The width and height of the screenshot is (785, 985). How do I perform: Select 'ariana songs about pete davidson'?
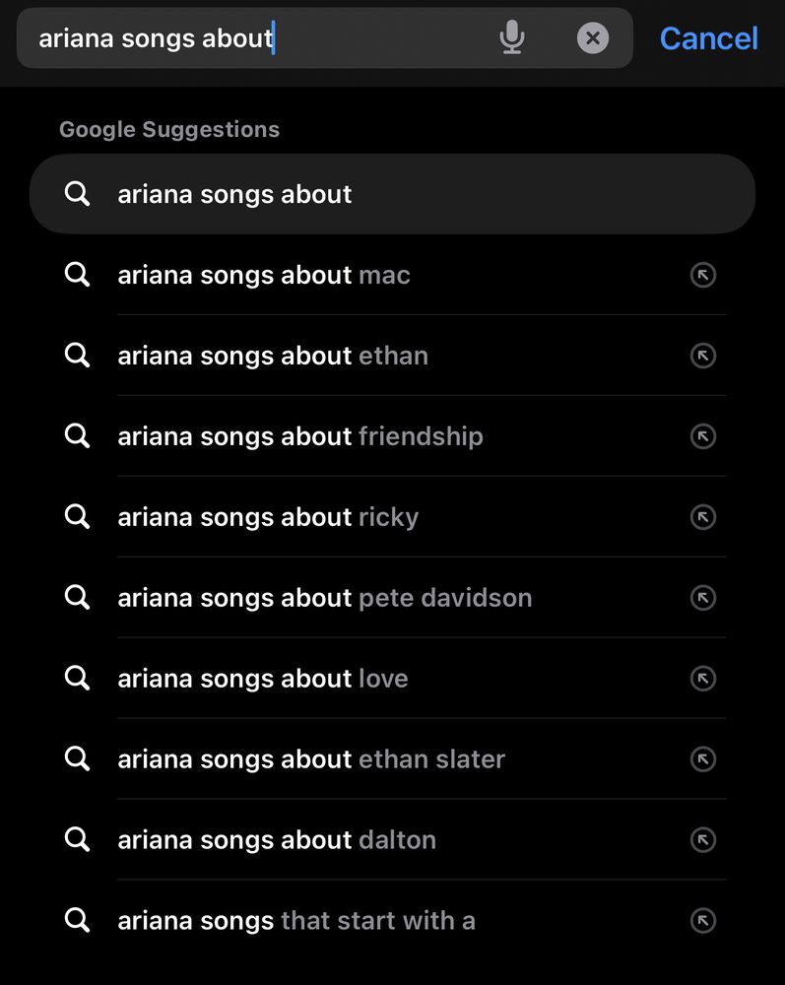pos(324,598)
